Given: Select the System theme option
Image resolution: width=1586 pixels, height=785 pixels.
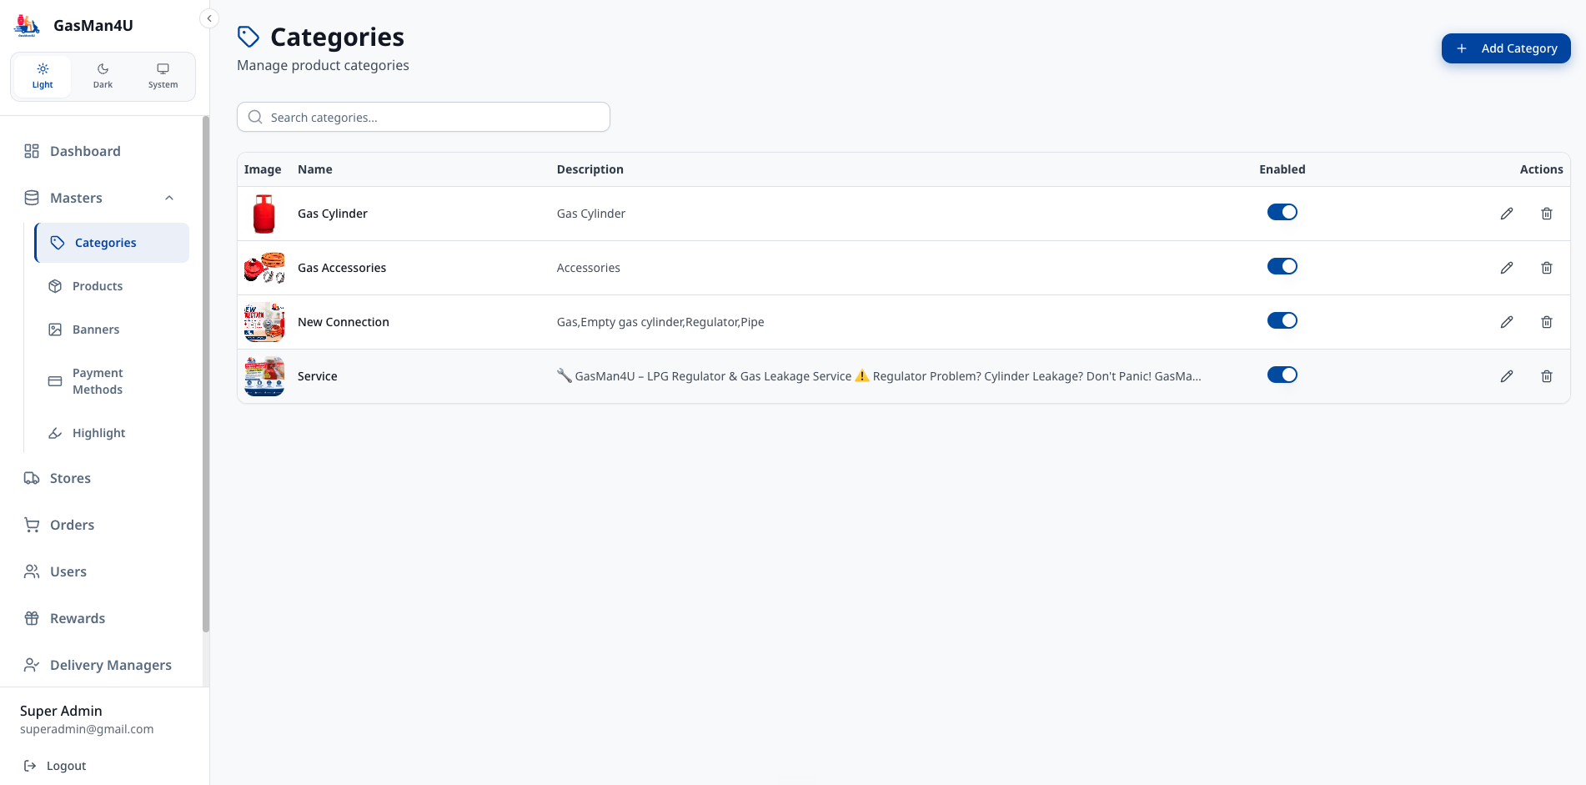Looking at the screenshot, I should 163,76.
